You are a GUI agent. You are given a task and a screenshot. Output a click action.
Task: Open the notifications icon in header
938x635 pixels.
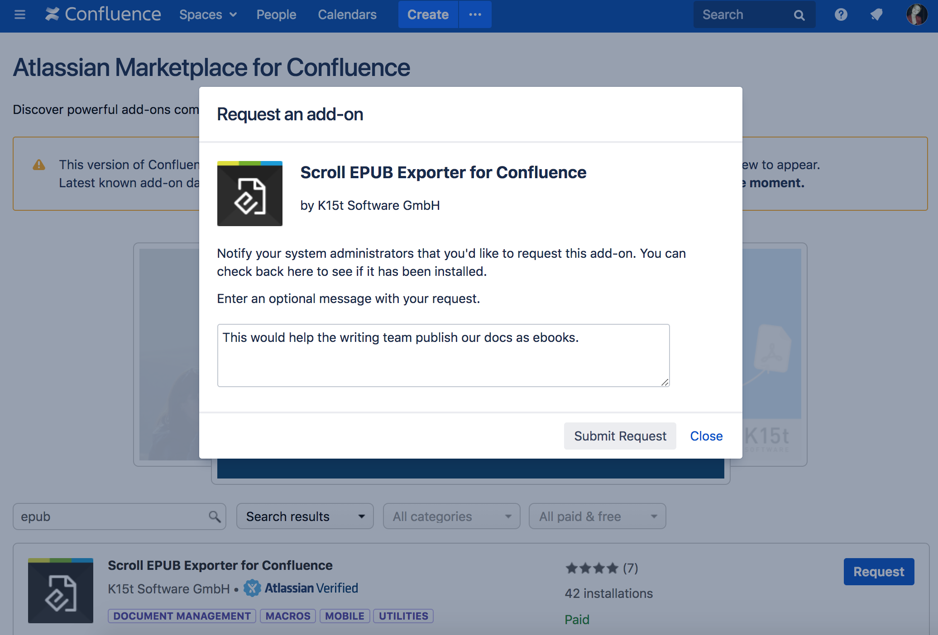[x=876, y=14]
